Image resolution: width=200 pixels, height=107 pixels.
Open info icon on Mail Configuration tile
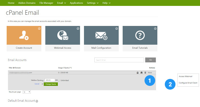(x=117, y=29)
